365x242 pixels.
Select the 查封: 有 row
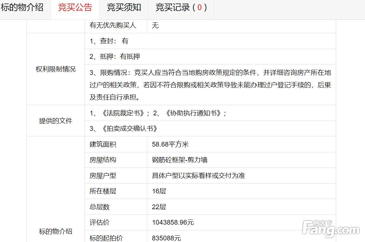[109, 41]
